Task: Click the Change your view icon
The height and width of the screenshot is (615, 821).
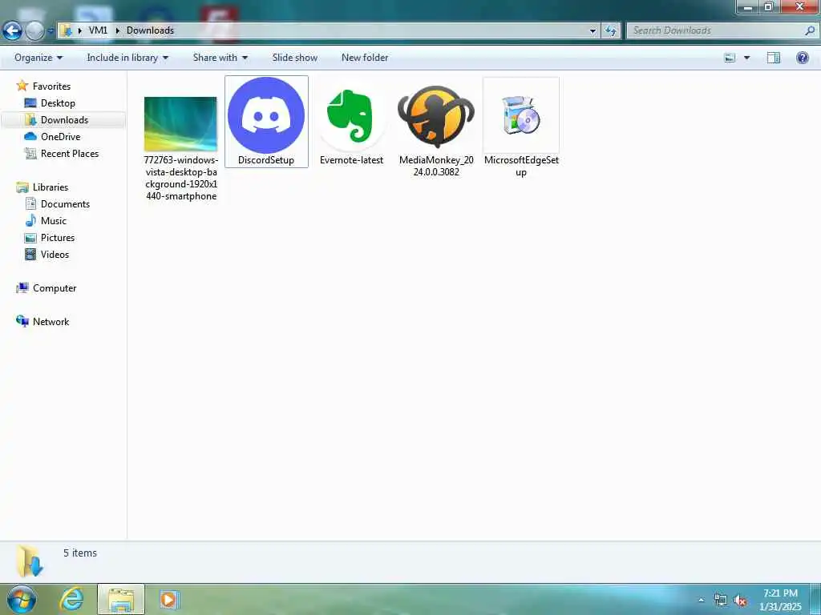Action: coord(730,58)
